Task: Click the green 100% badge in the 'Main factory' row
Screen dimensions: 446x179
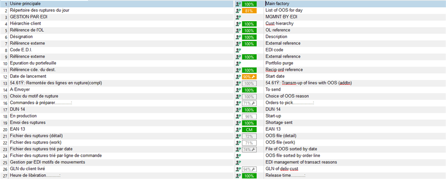Action: 249,4
